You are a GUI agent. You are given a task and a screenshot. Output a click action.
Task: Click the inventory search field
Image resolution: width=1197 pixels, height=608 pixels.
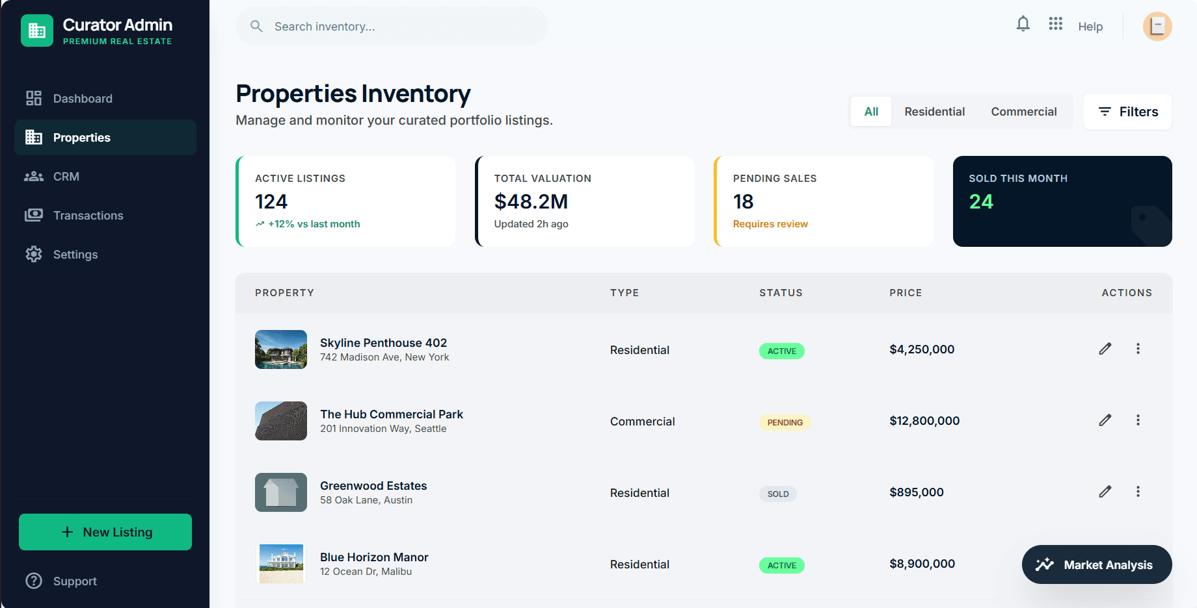point(392,26)
